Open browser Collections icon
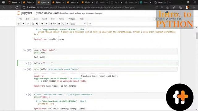This screenshot has width=198, height=111. pos(181,7)
